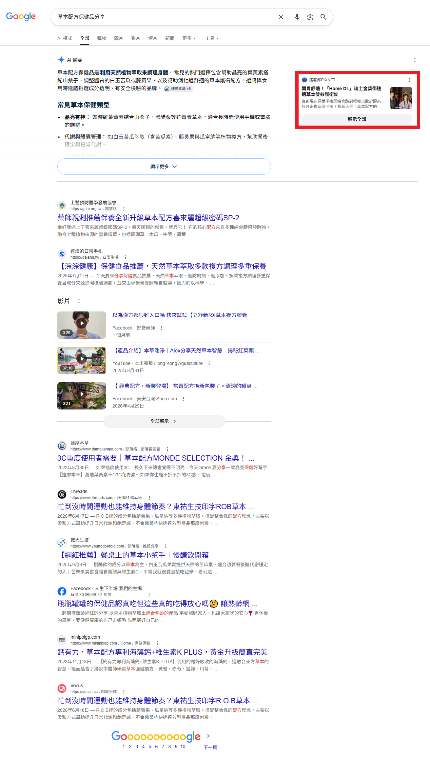The image size is (430, 757).
Task: Click the search input field
Action: coord(166,17)
